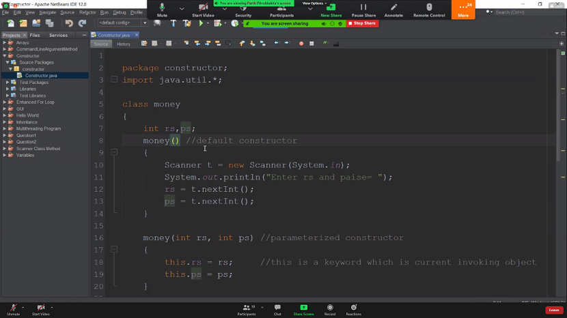
Task: Start Video in bottom Zoom bar
Action: click(x=41, y=310)
